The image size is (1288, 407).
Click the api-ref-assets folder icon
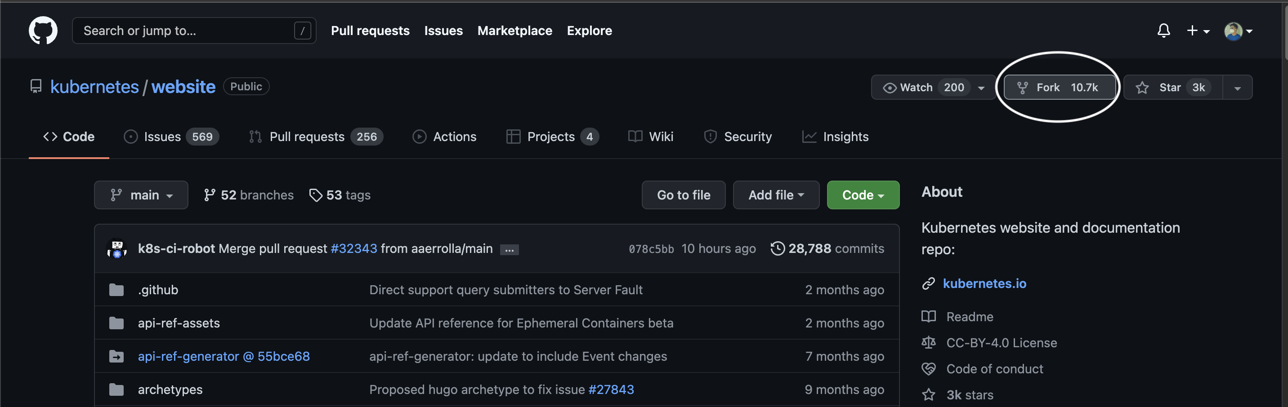116,323
